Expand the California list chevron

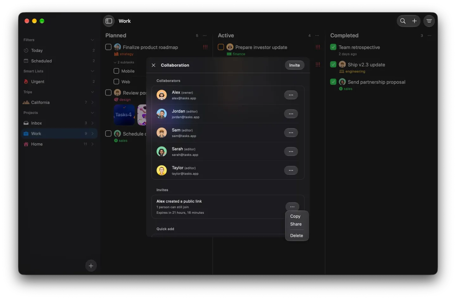click(x=92, y=102)
